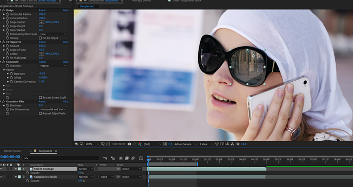Switch to Render Queue tab

coord(13,151)
